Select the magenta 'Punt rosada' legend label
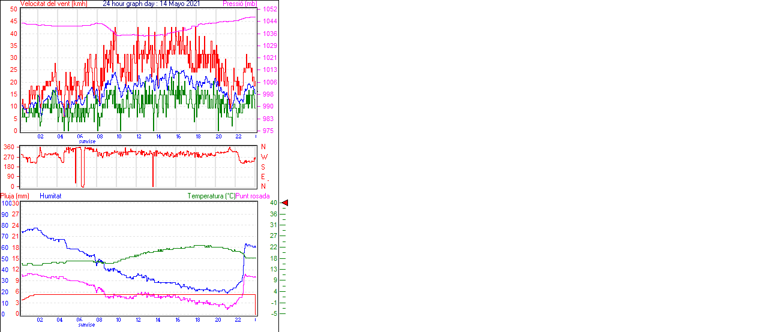768x332 pixels. click(x=253, y=196)
